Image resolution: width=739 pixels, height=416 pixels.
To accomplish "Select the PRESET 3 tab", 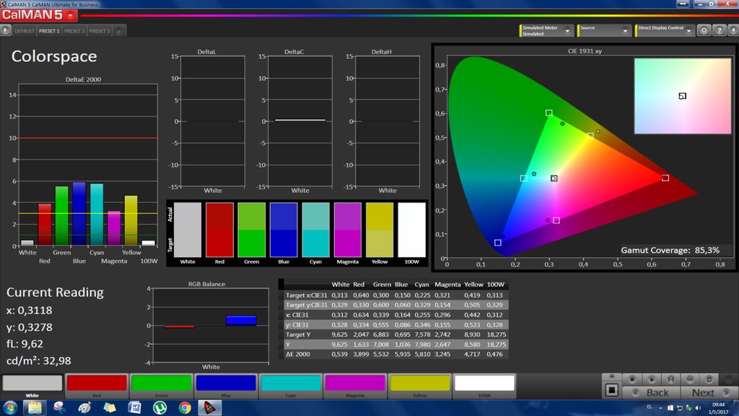I will pos(99,31).
